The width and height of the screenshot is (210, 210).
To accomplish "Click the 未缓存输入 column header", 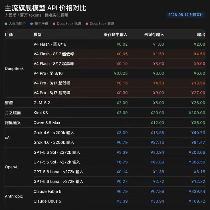I will click(154, 35).
